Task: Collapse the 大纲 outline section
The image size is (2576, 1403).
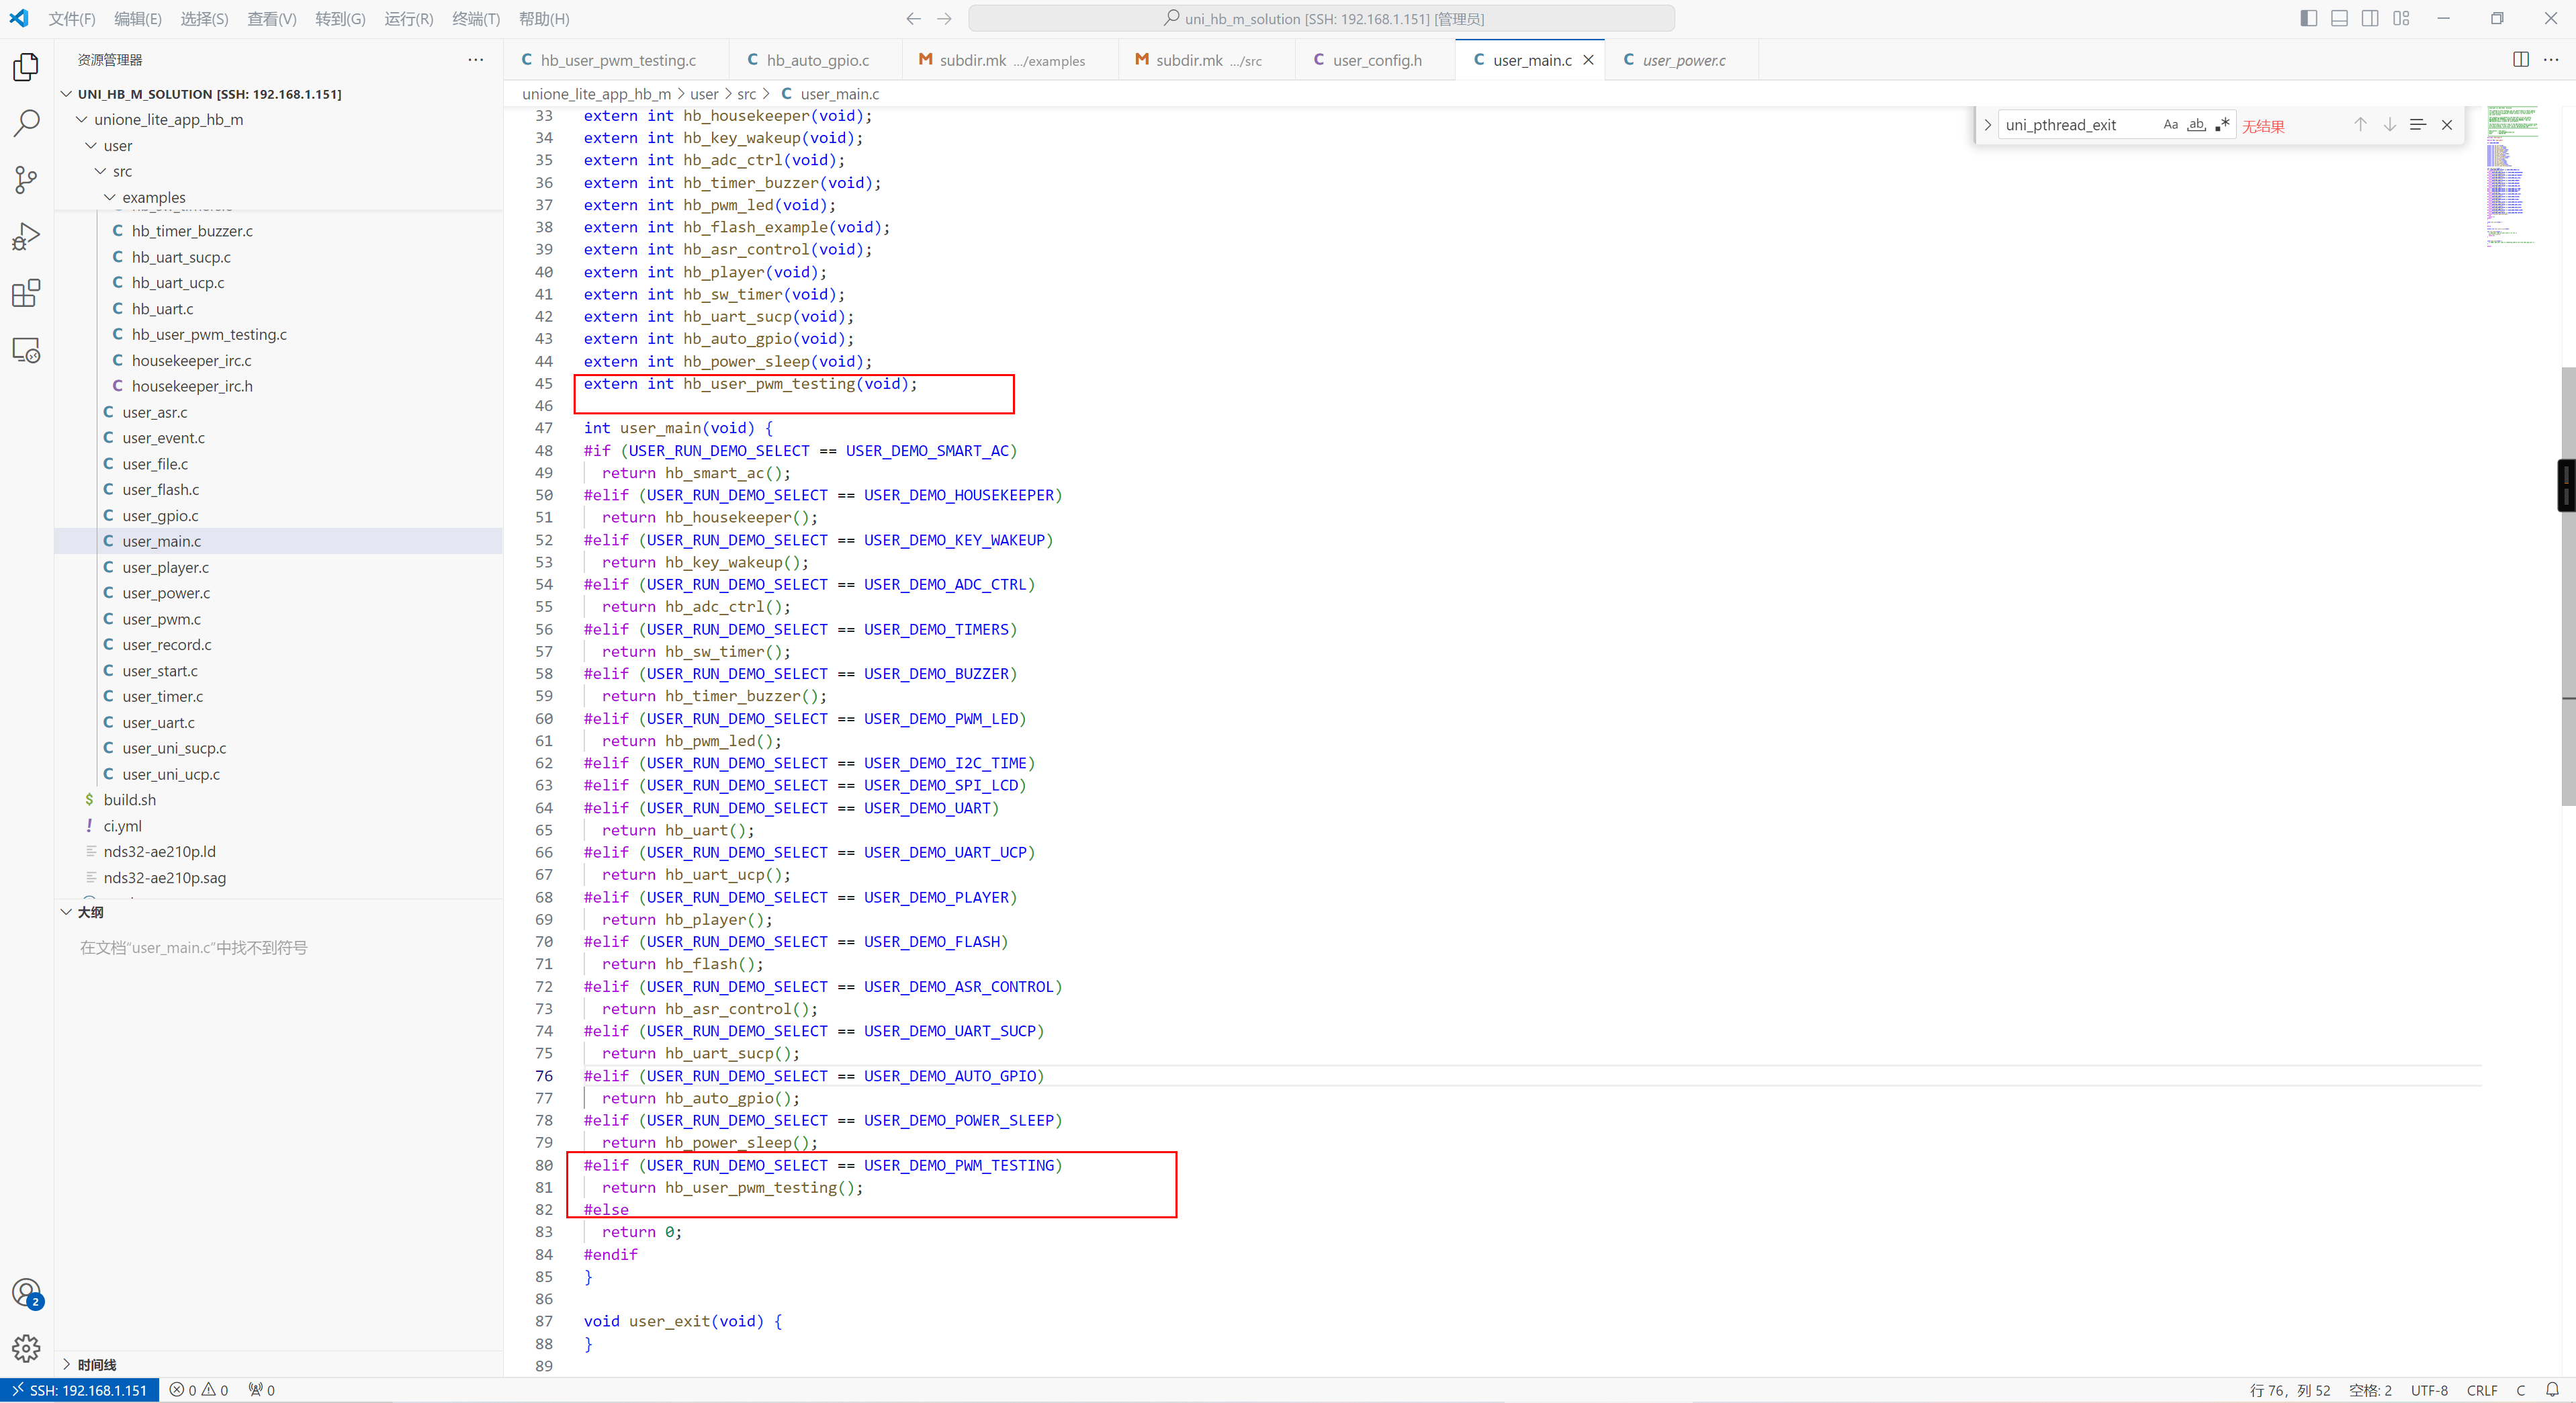Action: coord(67,912)
